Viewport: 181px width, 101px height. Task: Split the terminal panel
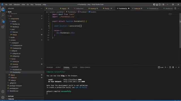(x=170, y=67)
